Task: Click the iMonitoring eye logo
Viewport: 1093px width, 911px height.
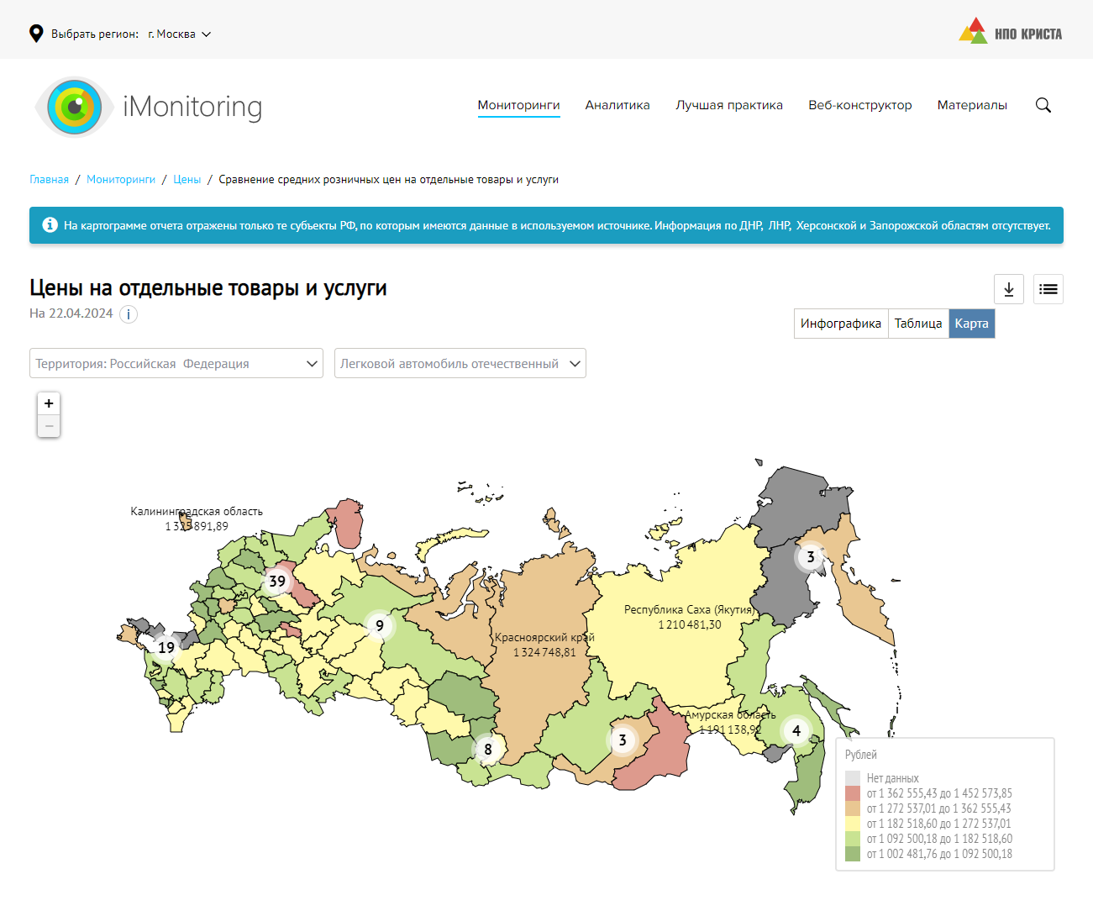Action: pos(75,107)
